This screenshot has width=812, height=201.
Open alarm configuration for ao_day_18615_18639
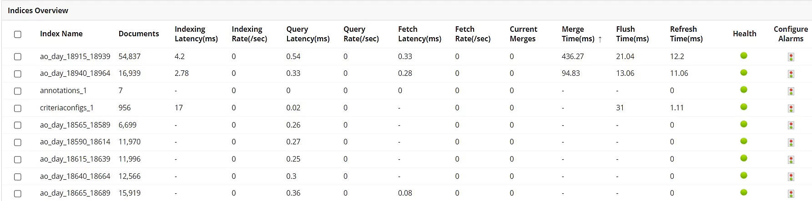(x=791, y=160)
